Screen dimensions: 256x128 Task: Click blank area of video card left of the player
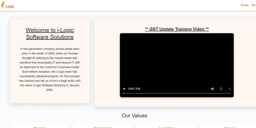[107, 65]
